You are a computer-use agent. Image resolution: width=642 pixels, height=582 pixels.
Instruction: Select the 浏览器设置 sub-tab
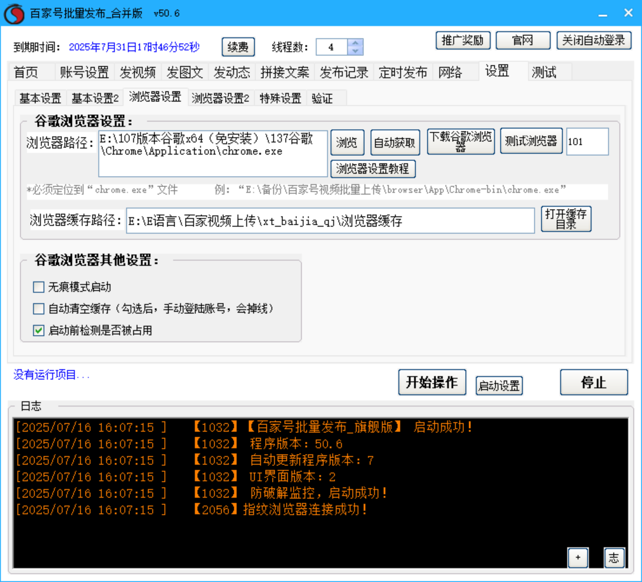coord(155,97)
